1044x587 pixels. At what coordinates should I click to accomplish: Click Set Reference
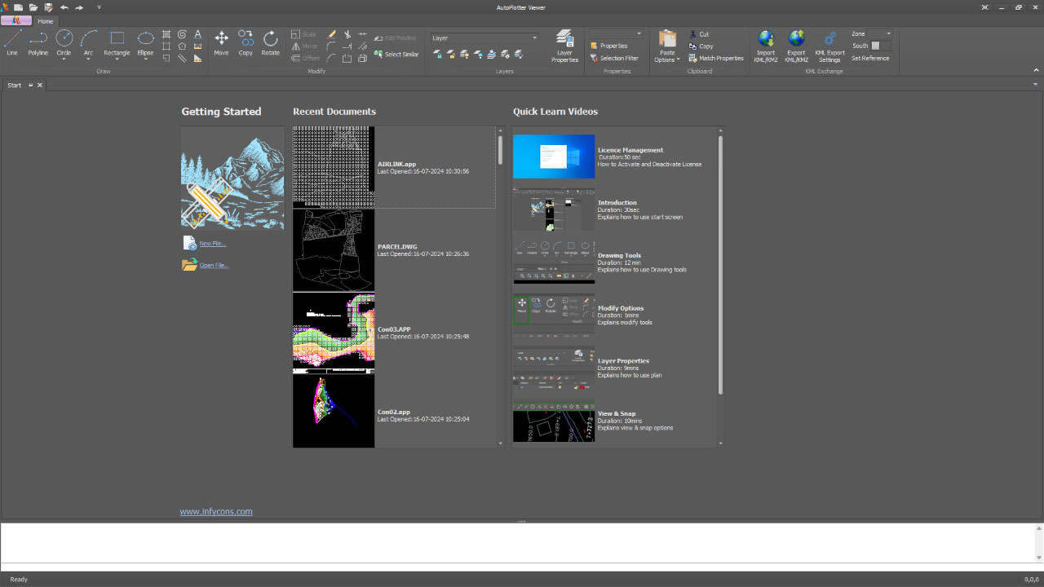tap(870, 58)
